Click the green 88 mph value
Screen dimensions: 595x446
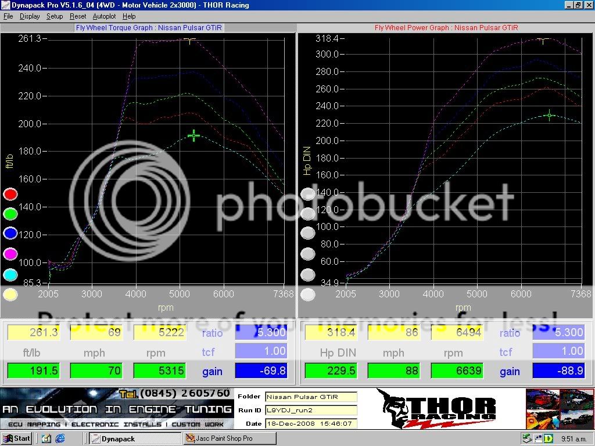click(394, 371)
